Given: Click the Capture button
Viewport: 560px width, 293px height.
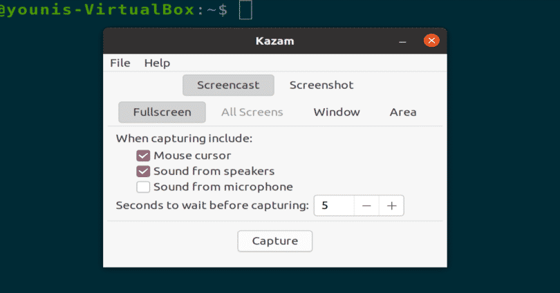Looking at the screenshot, I should tap(275, 241).
